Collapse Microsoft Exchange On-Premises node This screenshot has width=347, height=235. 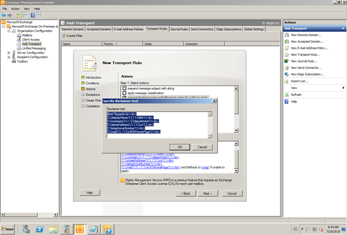coord(4,27)
